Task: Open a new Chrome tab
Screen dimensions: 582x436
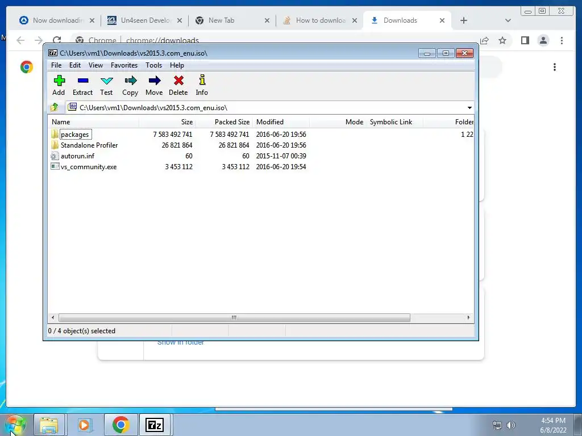Action: (464, 20)
